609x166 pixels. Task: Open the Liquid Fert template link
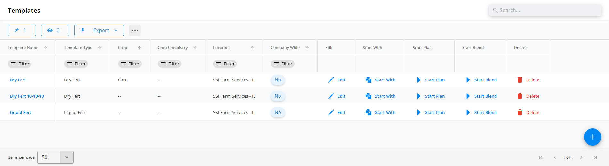click(x=21, y=112)
